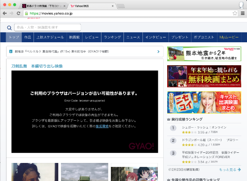This screenshot has width=247, height=181.
Task: Open the 映画館 navigation item
Action: 75,37
